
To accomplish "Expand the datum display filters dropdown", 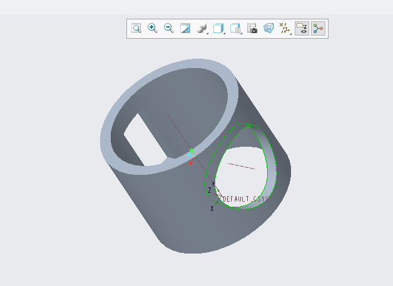I will 285,28.
